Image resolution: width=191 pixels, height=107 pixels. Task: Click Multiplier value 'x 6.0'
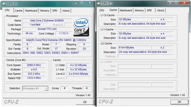coord(34,70)
